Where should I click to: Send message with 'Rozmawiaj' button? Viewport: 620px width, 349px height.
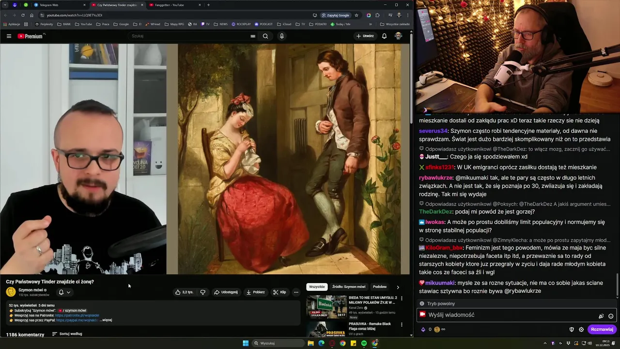(602, 330)
